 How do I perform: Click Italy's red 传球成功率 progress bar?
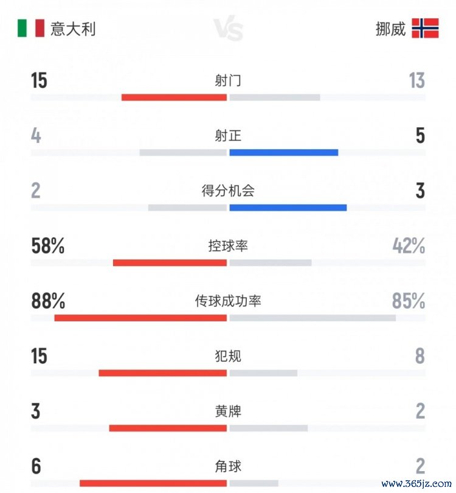[140, 318]
